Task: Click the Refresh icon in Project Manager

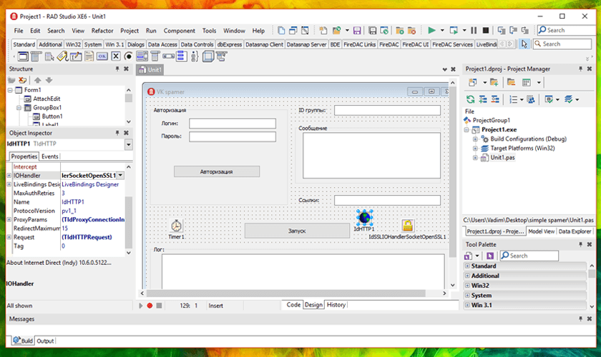Action: 470,99
